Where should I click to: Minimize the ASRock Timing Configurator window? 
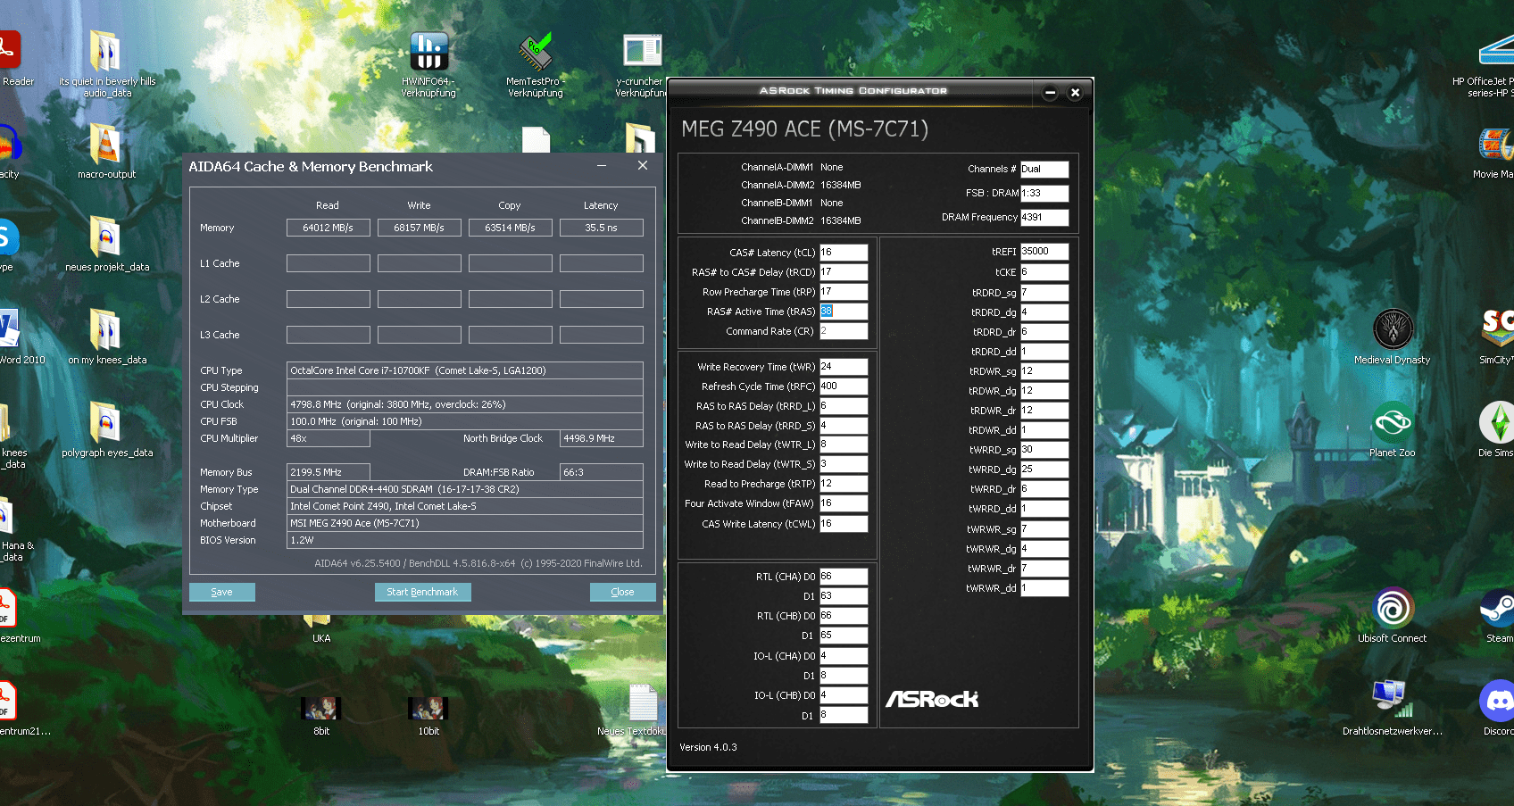(1050, 92)
